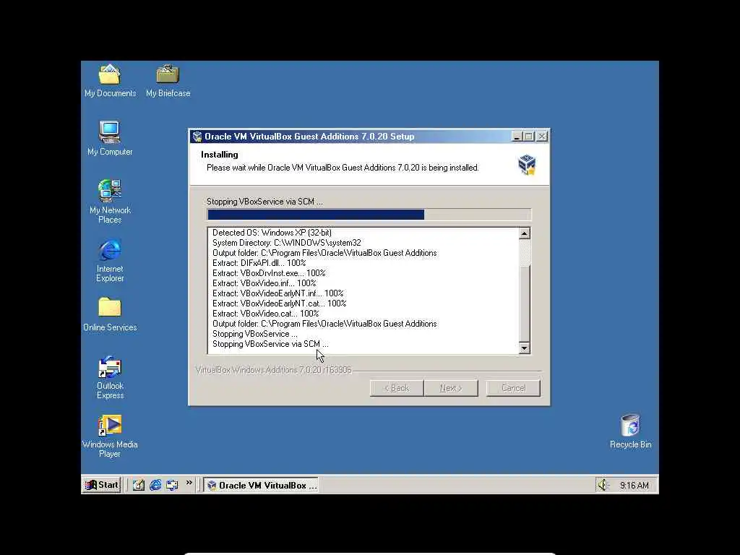The height and width of the screenshot is (555, 740).
Task: Click the log scrollbar up arrow
Action: (x=525, y=233)
